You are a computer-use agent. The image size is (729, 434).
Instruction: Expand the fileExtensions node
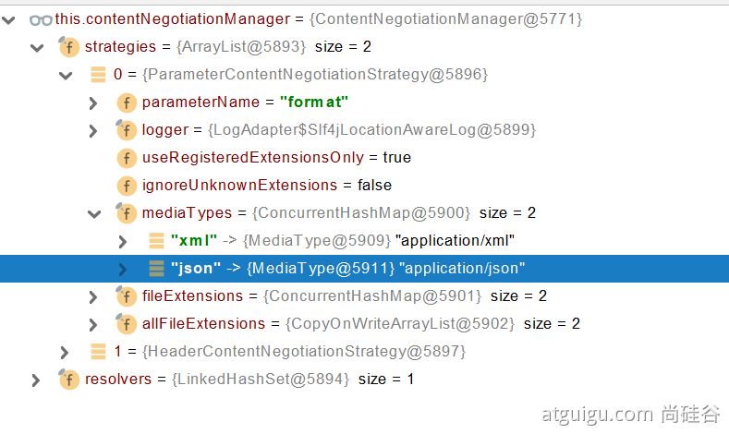pyautogui.click(x=93, y=296)
